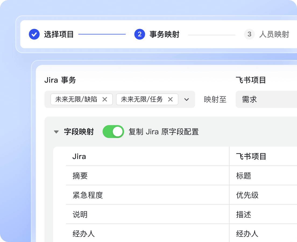Collapse the 字段映射 section triangle
Viewport: 297px width, 242px height.
click(x=56, y=132)
